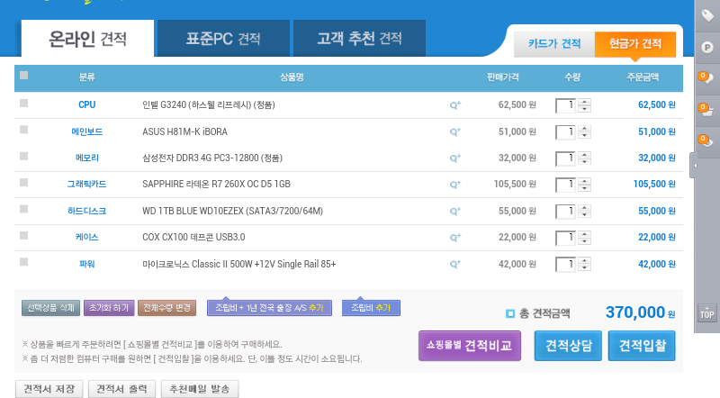Click the price tag icon in sidebar
The height and width of the screenshot is (398, 720).
click(x=707, y=15)
